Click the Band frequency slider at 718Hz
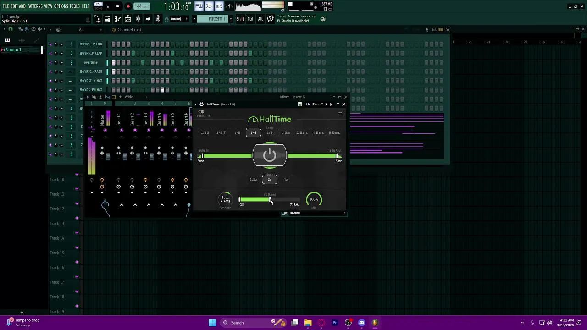 pos(270,199)
